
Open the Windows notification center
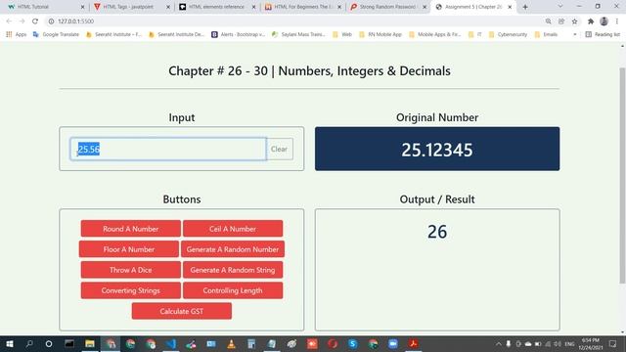click(x=613, y=343)
